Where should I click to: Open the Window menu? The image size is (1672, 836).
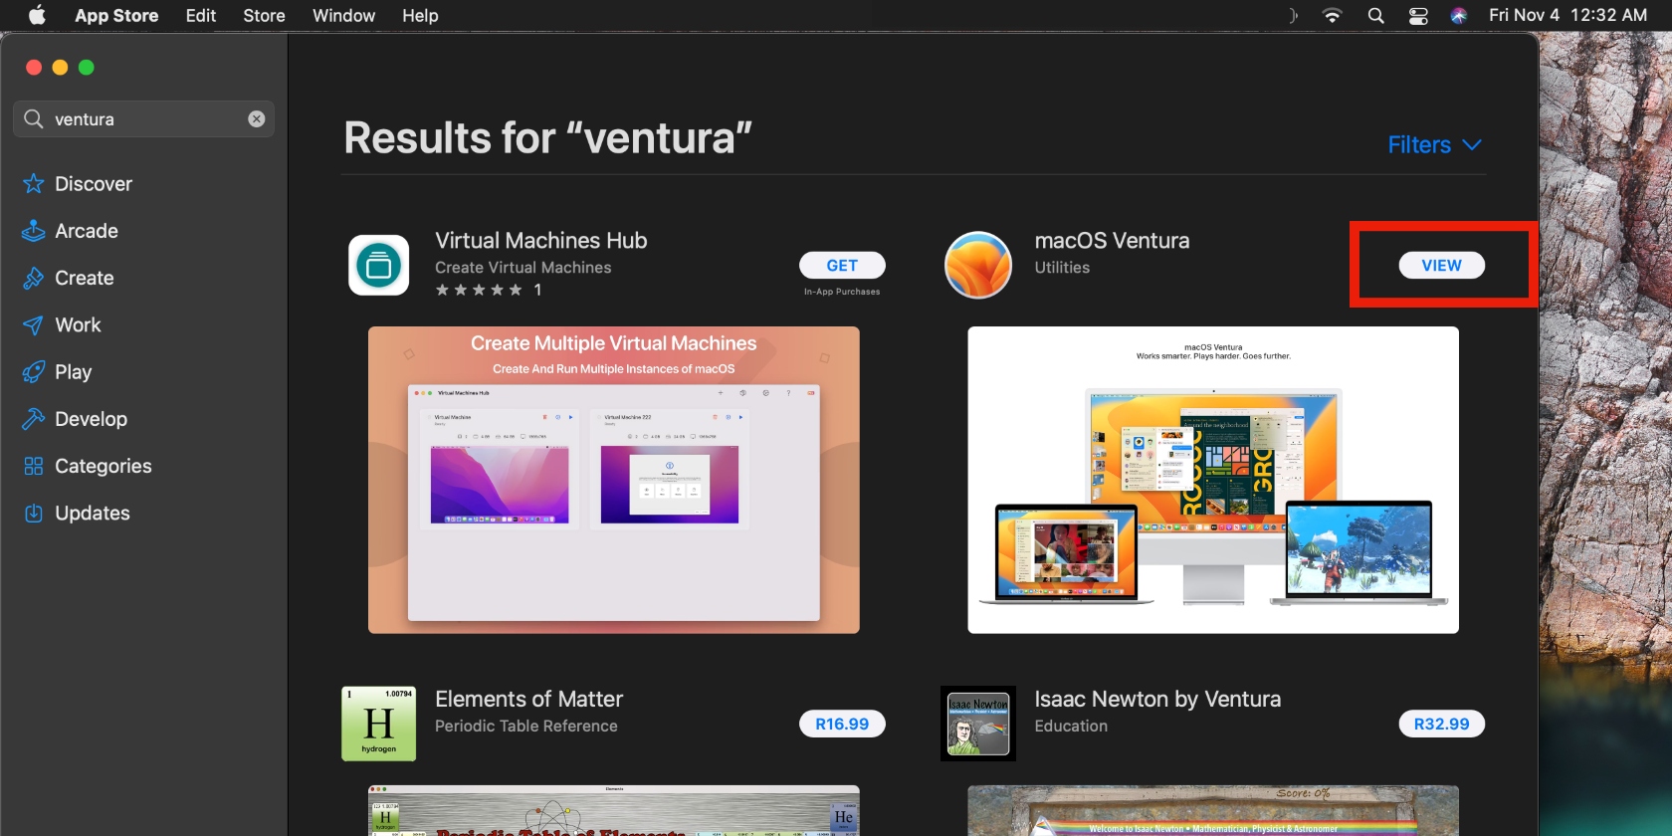click(343, 15)
